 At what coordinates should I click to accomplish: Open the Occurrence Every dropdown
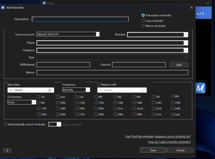pos(34,102)
